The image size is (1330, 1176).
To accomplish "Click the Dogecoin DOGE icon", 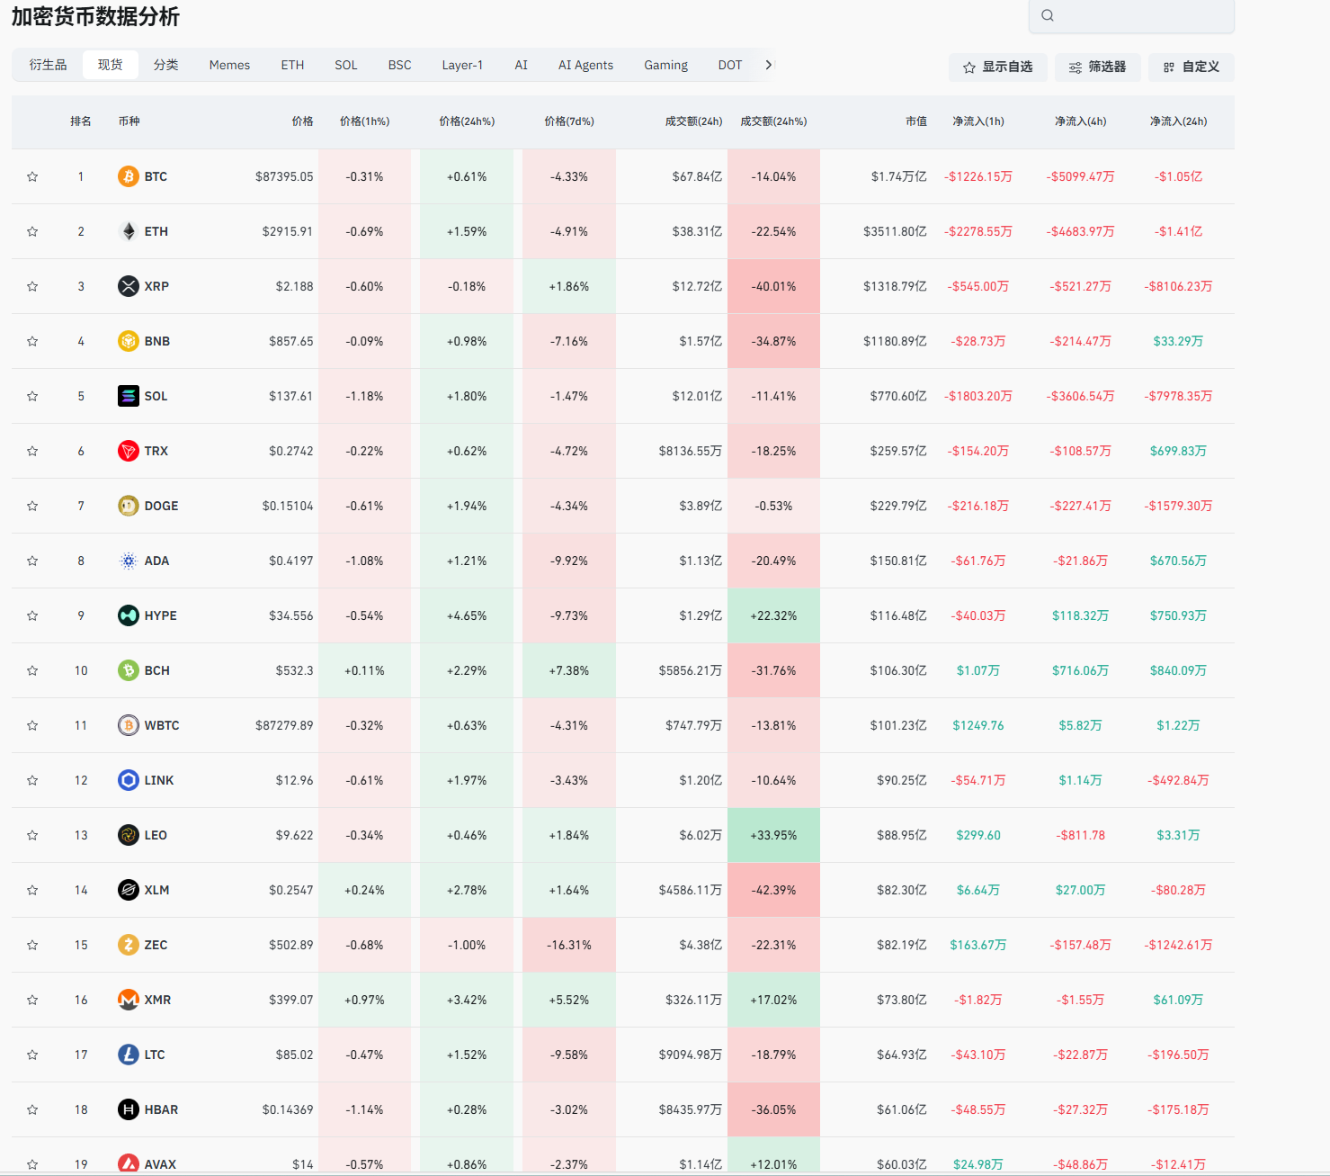I will tap(129, 506).
